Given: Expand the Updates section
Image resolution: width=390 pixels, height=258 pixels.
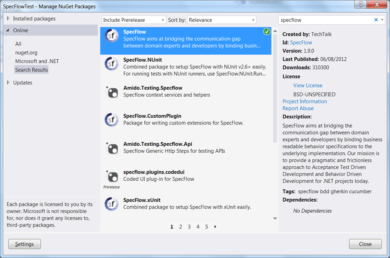Looking at the screenshot, I should pyautogui.click(x=8, y=82).
